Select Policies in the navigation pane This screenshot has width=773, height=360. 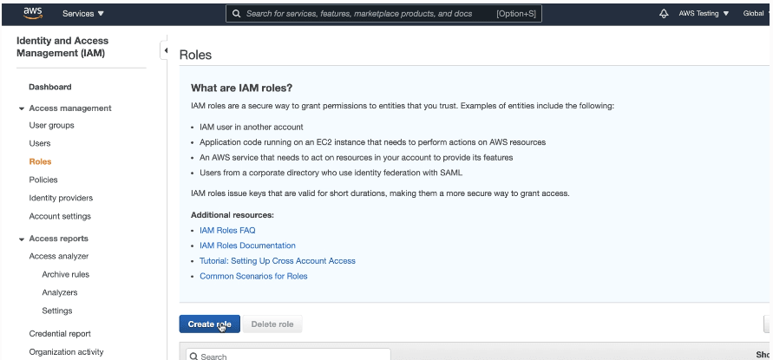pyautogui.click(x=43, y=180)
